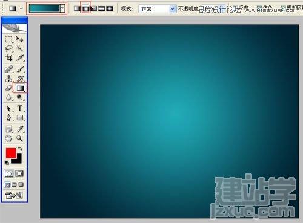Select the Clone Stamp tool
The image size is (303, 223).
9,79
